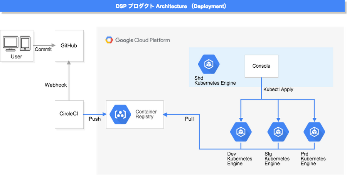This screenshot has width=347, height=175.
Task: Click the Google Cloud Platform wordmark
Action: [143, 40]
